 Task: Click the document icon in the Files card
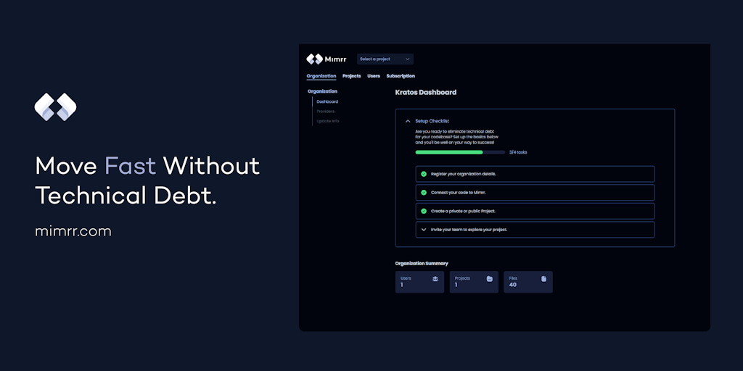(543, 279)
